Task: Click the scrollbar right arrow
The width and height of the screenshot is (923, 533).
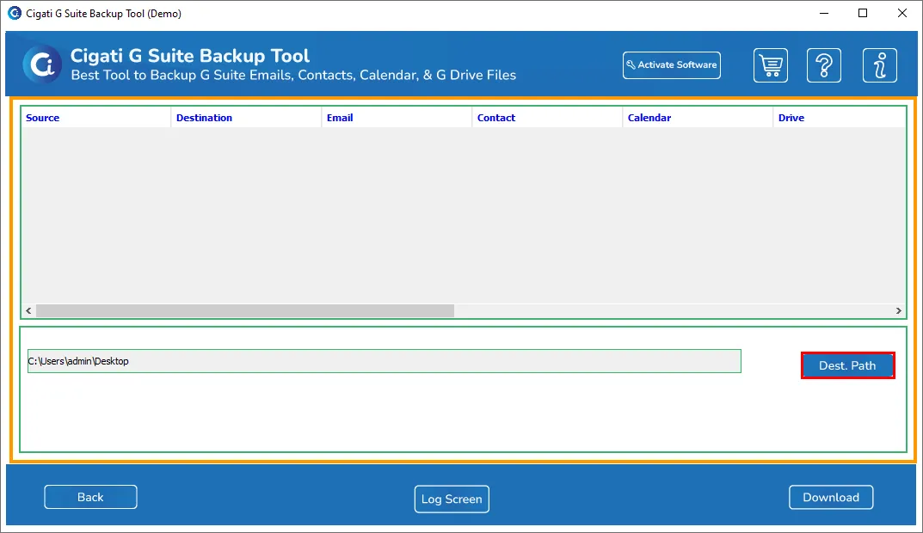Action: point(899,310)
